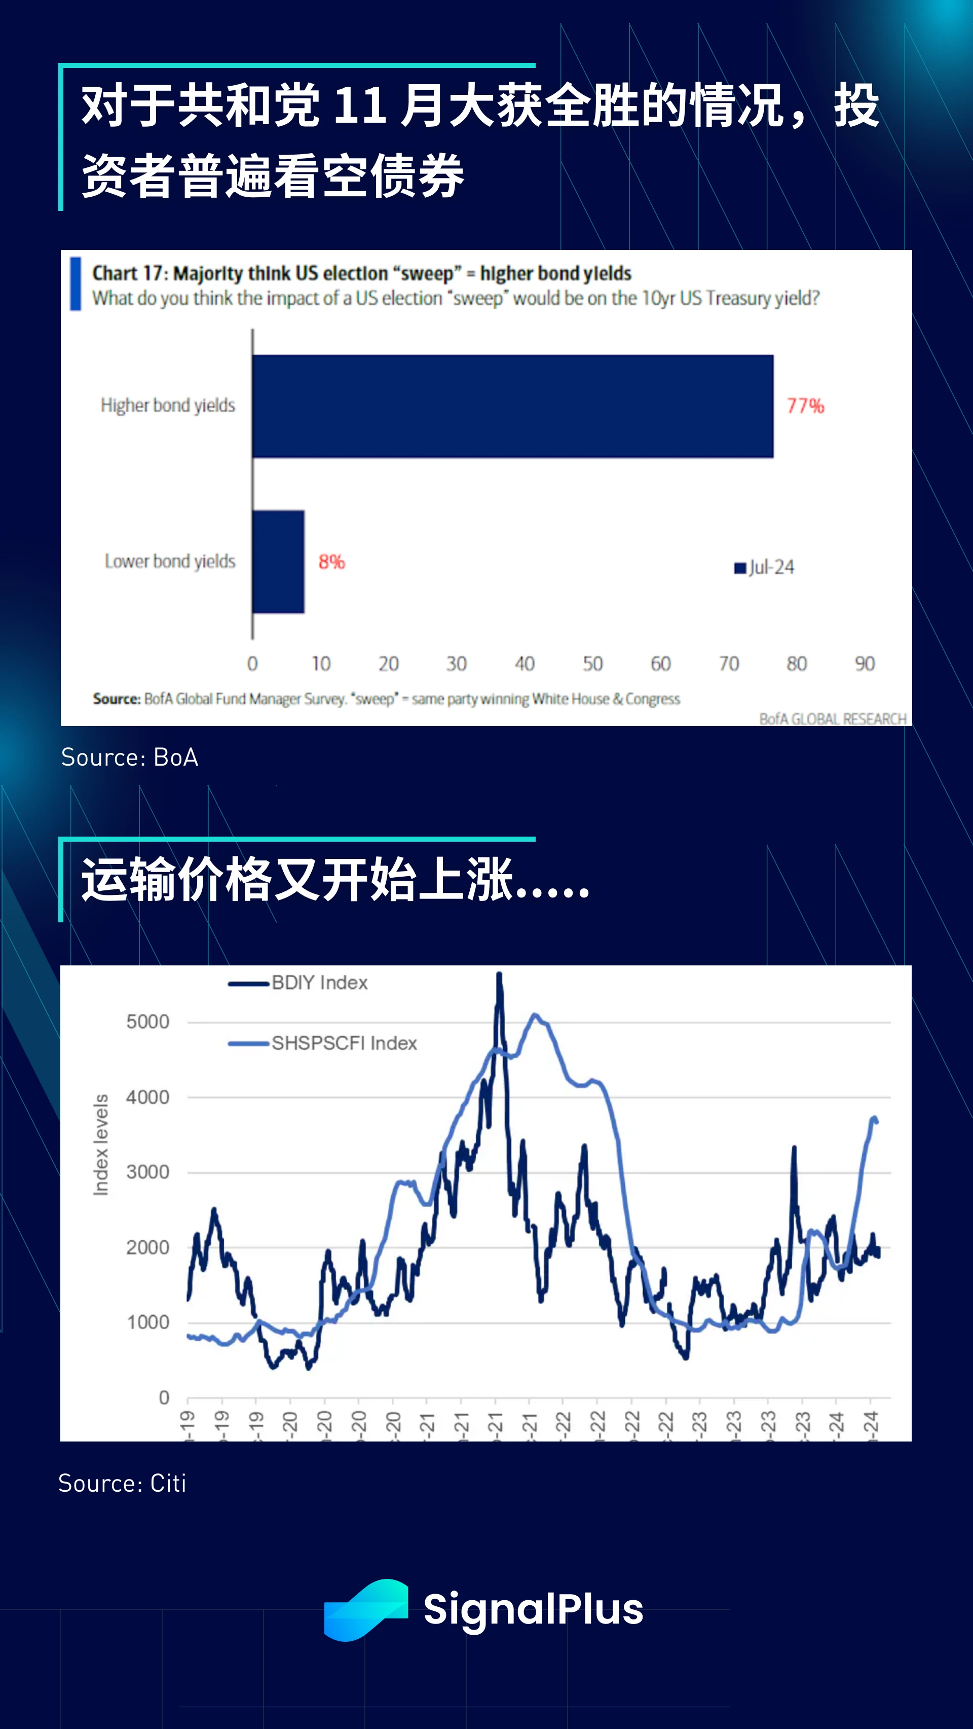Click the teal vertical bar beside second headline
The width and height of the screenshot is (973, 1729).
(x=72, y=868)
